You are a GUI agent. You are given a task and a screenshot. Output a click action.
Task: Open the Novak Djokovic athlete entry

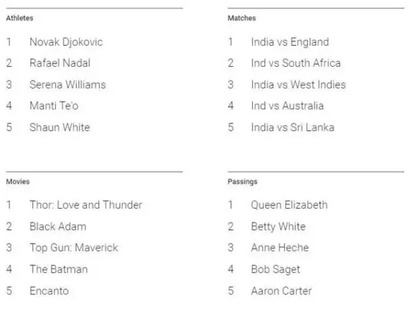[66, 42]
